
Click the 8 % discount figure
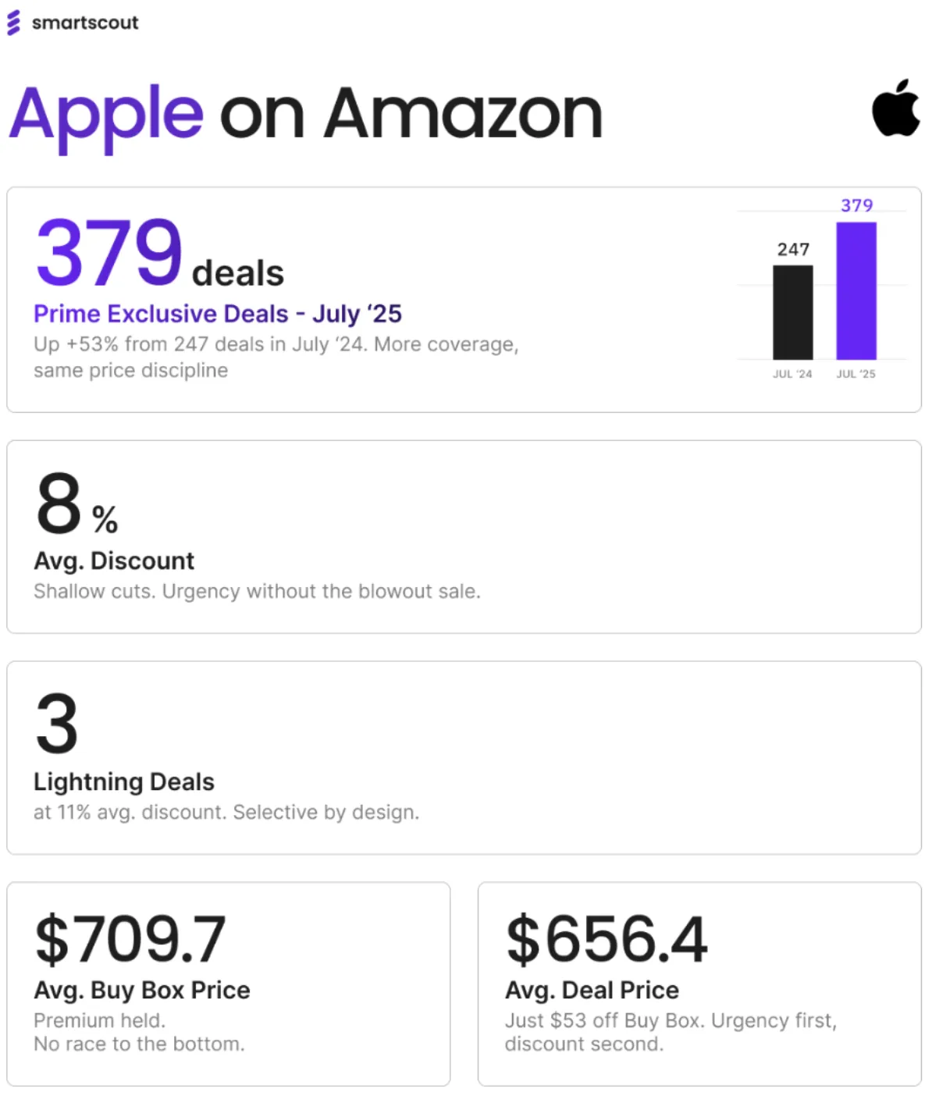click(x=76, y=505)
